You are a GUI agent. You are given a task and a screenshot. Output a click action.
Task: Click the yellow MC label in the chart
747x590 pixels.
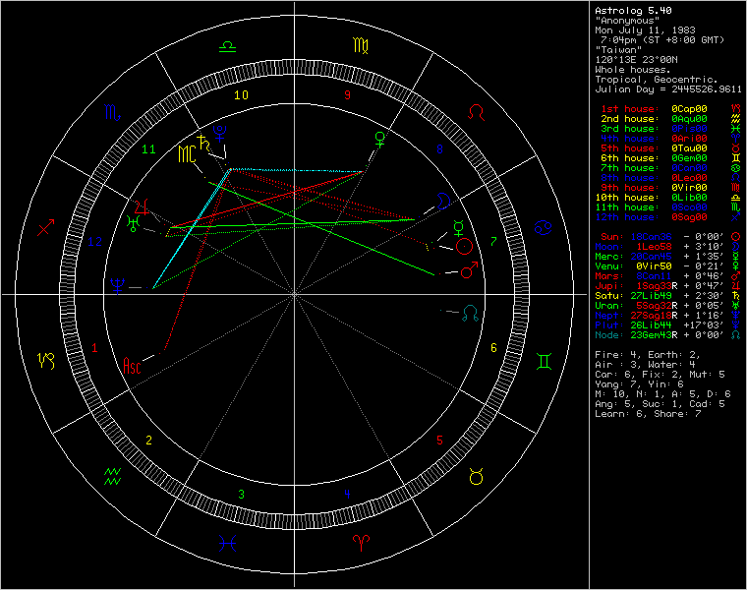187,154
